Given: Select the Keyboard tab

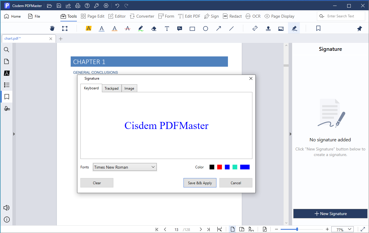Looking at the screenshot, I should click(x=91, y=88).
